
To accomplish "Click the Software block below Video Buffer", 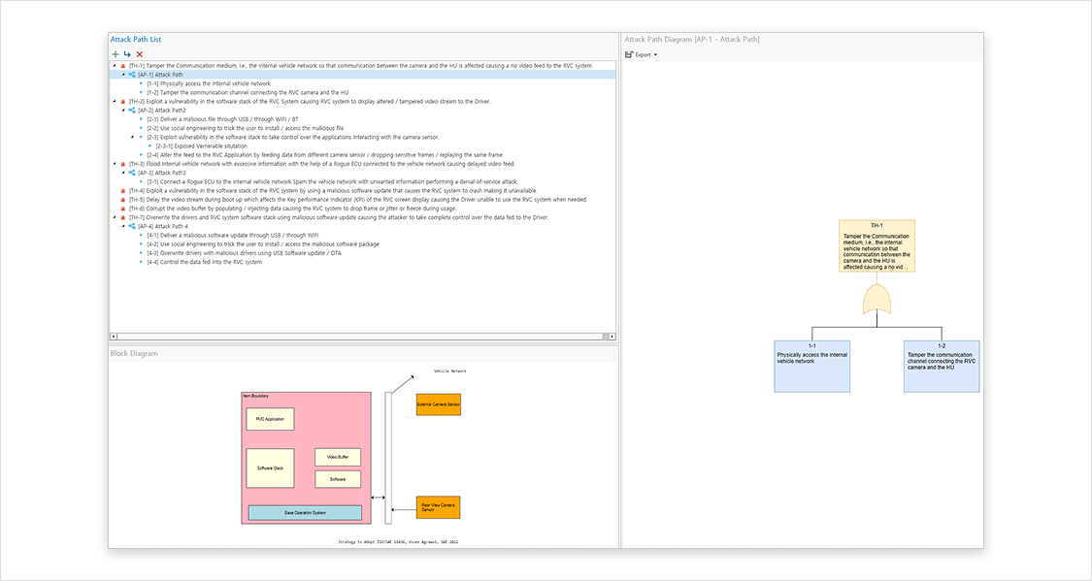I will 338,479.
